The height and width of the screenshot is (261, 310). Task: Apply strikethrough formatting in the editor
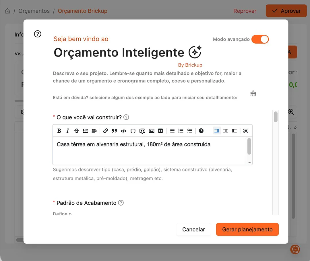pos(77,131)
